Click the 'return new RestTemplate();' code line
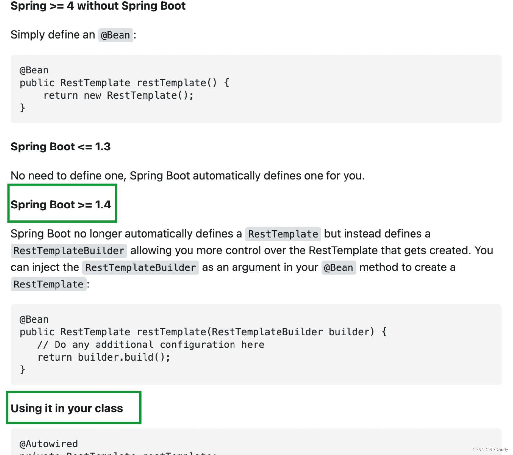The width and height of the screenshot is (513, 455). click(118, 95)
